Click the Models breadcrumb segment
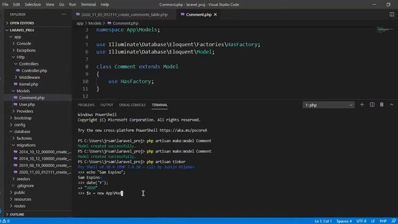The width and height of the screenshot is (398, 224). point(95,24)
